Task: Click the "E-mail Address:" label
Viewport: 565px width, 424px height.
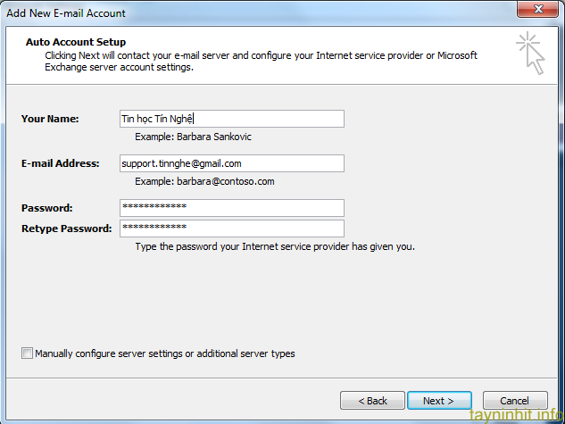Action: tap(62, 163)
